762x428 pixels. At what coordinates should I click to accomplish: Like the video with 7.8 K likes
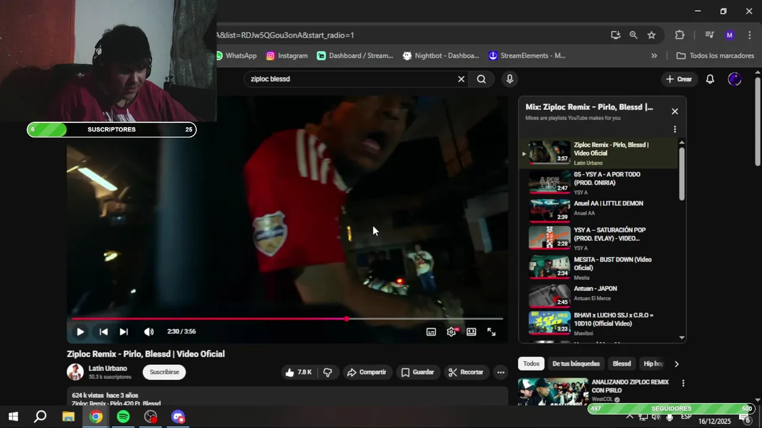[298, 372]
